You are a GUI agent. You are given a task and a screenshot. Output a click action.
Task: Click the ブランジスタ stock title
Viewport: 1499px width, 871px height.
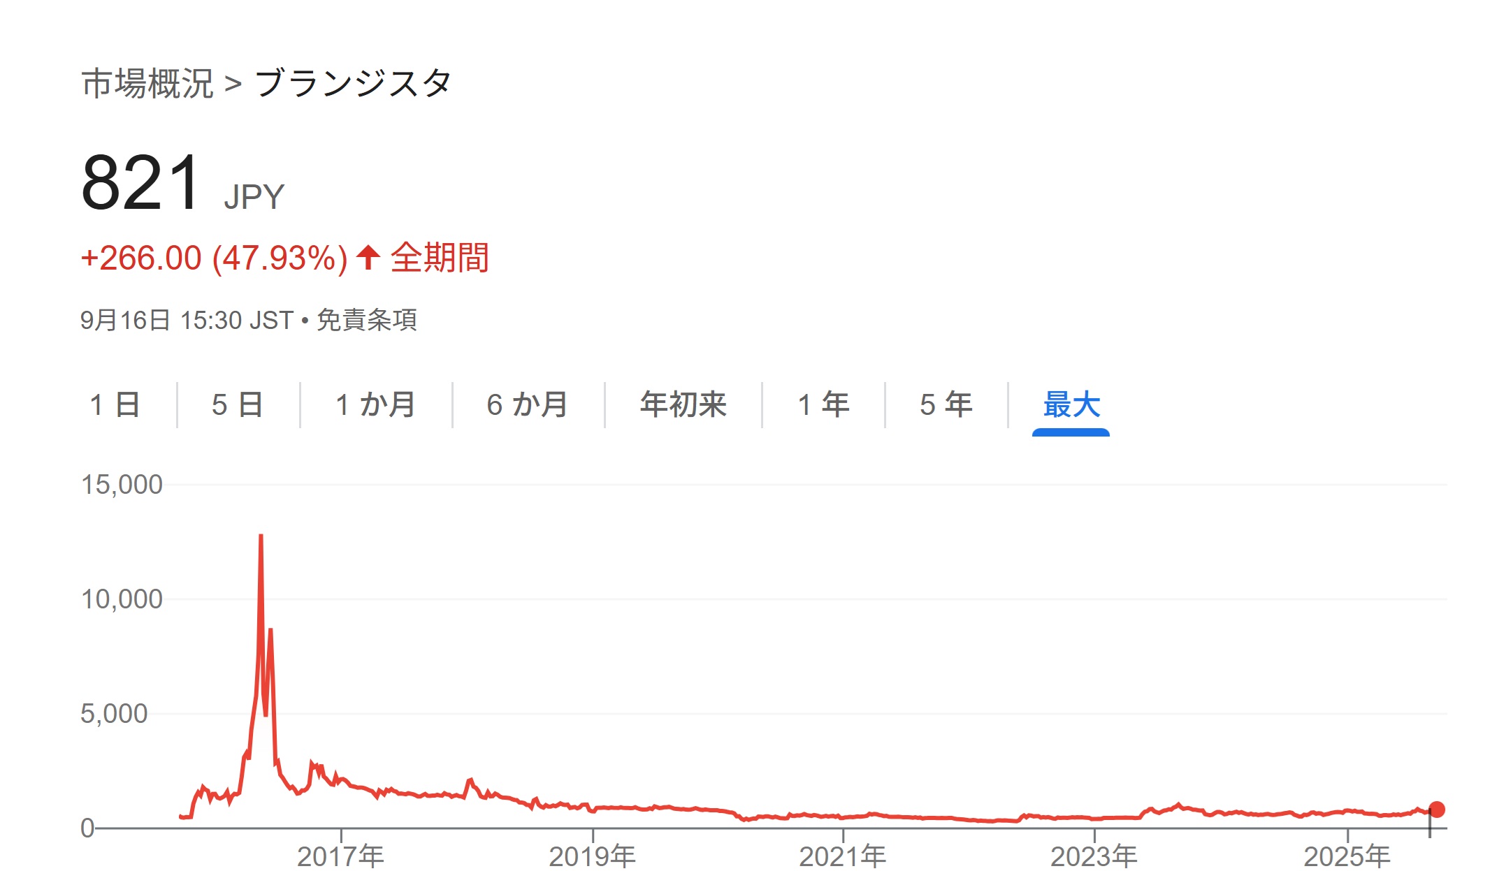354,84
